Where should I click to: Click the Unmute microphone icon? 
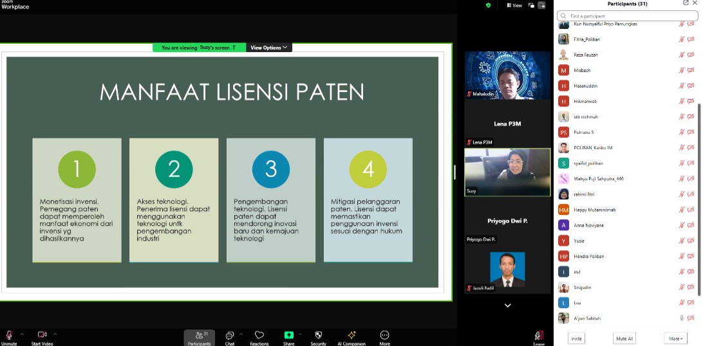coord(9,335)
